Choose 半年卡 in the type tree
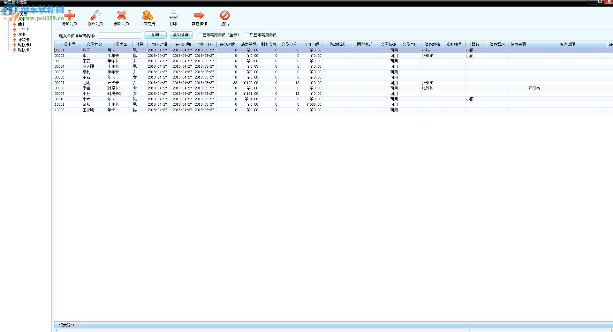Screen dimensions: 613x332 24,29
